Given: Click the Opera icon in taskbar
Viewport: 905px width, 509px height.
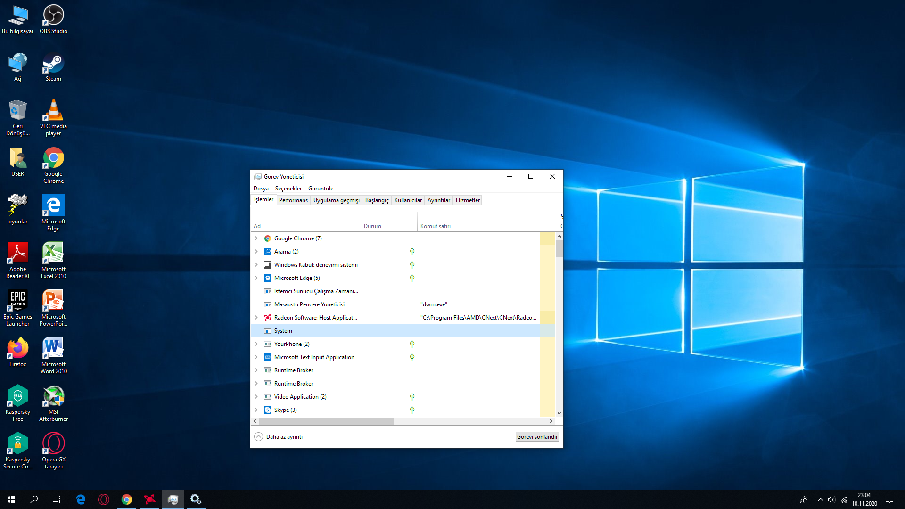Looking at the screenshot, I should tap(104, 500).
